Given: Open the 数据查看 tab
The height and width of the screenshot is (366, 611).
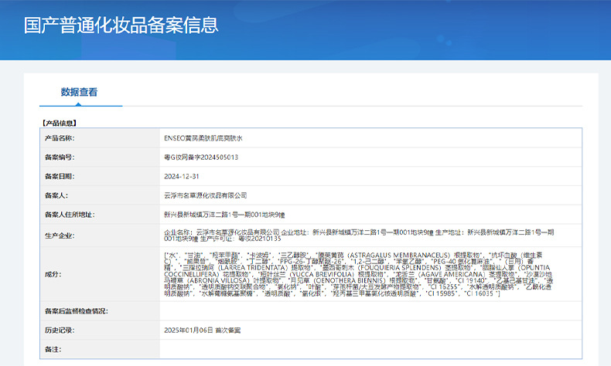Looking at the screenshot, I should click(x=79, y=92).
